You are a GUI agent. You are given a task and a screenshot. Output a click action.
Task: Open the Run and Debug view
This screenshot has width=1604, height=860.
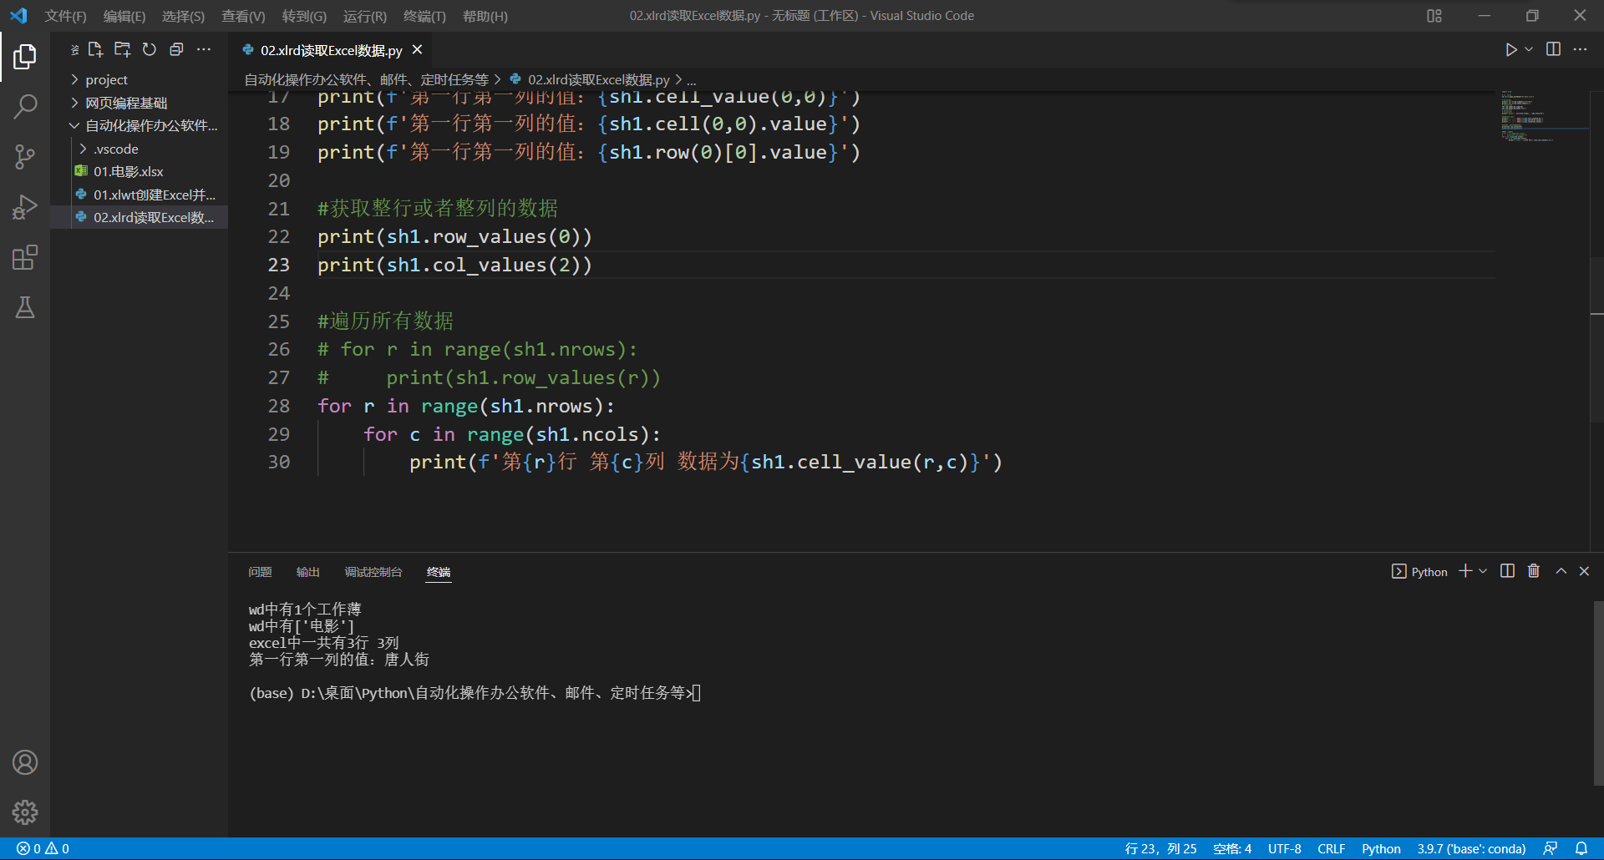coord(25,207)
